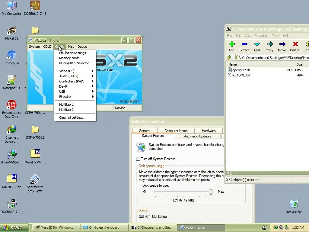Open Emulation Settings from Config menu
This screenshot has height=232, width=309.
click(x=75, y=53)
